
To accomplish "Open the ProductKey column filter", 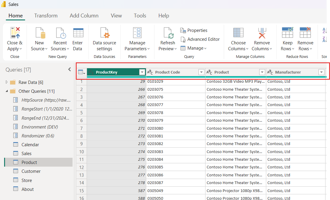I will pos(142,72).
